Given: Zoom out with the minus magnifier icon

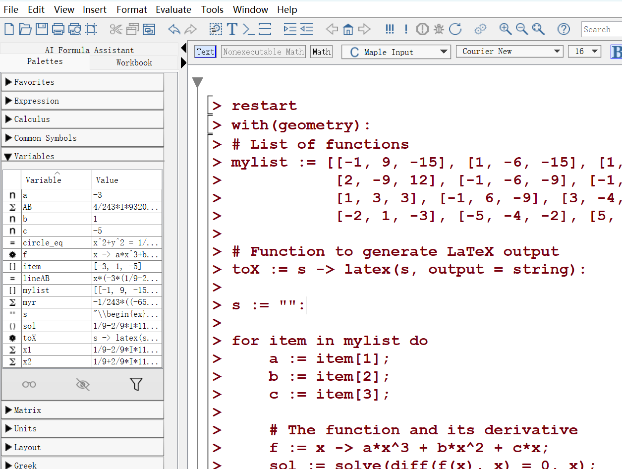Looking at the screenshot, I should pos(522,29).
